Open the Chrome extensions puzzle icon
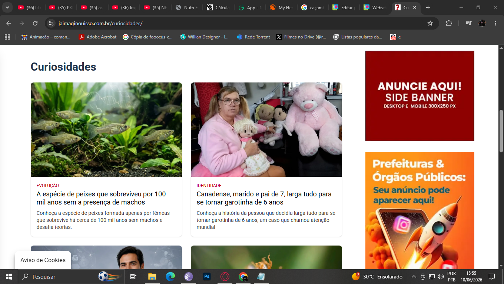 pyautogui.click(x=449, y=23)
